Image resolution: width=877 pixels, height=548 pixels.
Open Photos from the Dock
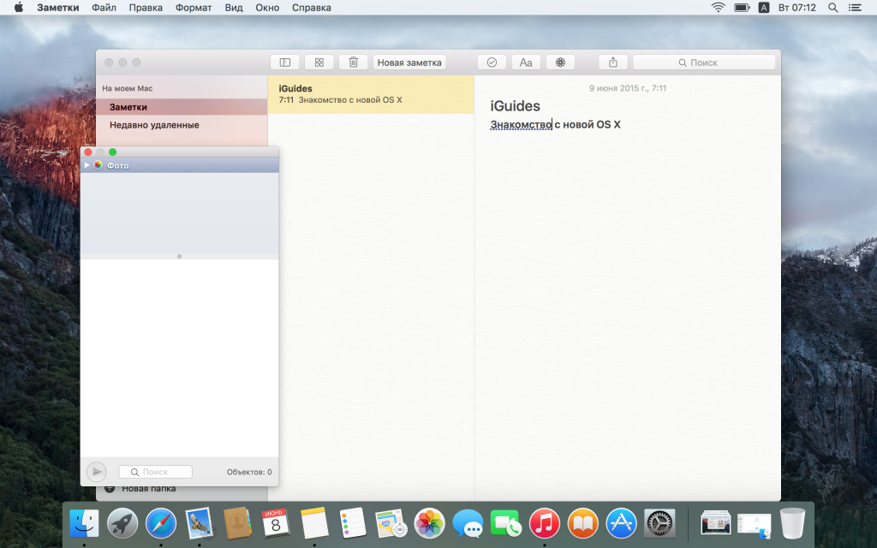430,523
